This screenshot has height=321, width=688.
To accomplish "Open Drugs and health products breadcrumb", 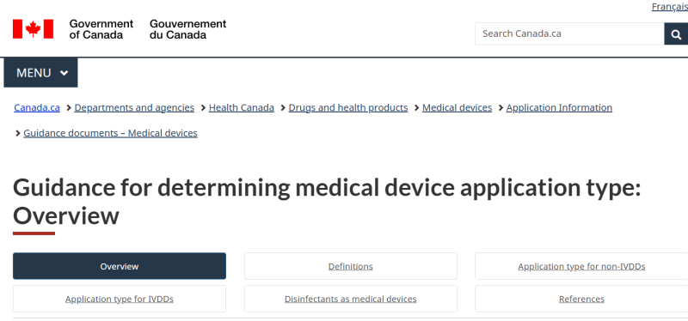I will [x=348, y=108].
